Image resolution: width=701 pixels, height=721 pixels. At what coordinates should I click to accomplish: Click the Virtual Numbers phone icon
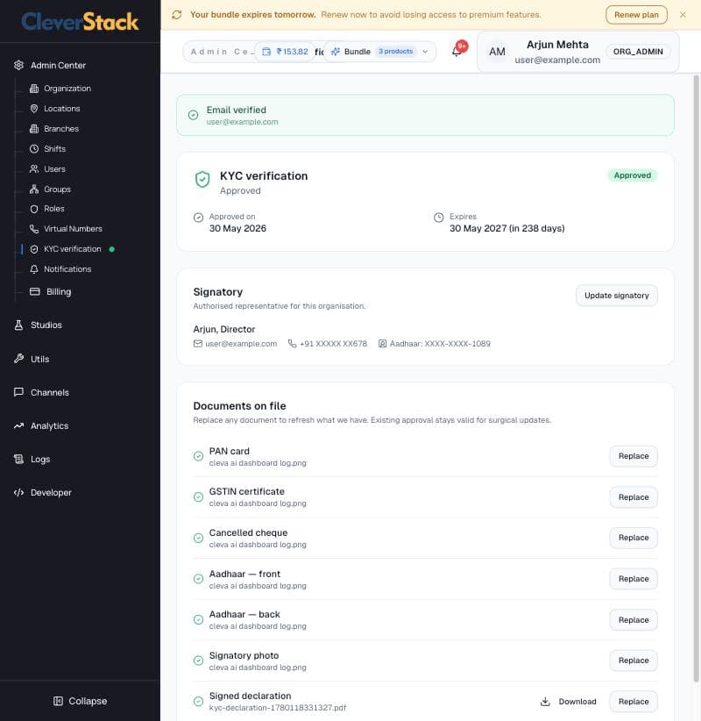(x=34, y=229)
